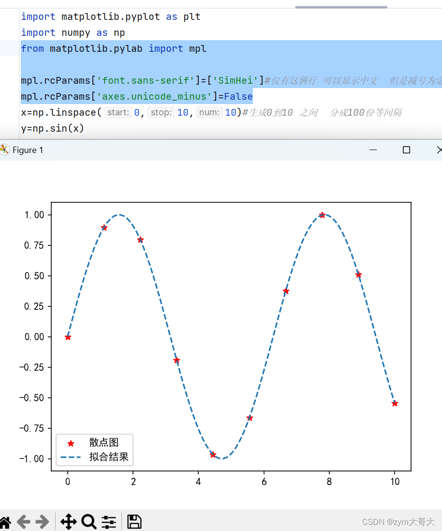The image size is (442, 531).
Task: Minimize the Figure 1 window
Action: pyautogui.click(x=373, y=150)
